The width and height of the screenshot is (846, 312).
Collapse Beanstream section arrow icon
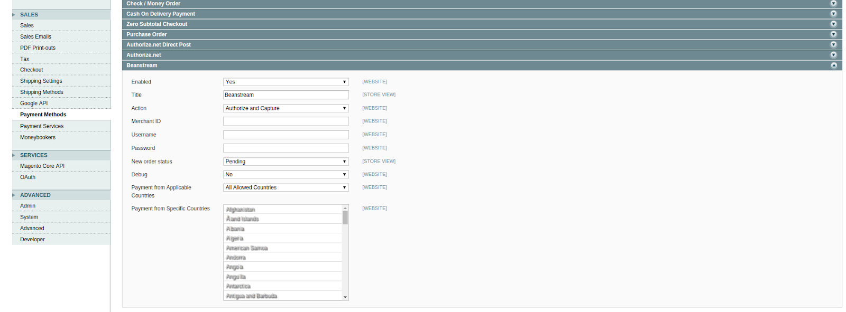click(833, 65)
